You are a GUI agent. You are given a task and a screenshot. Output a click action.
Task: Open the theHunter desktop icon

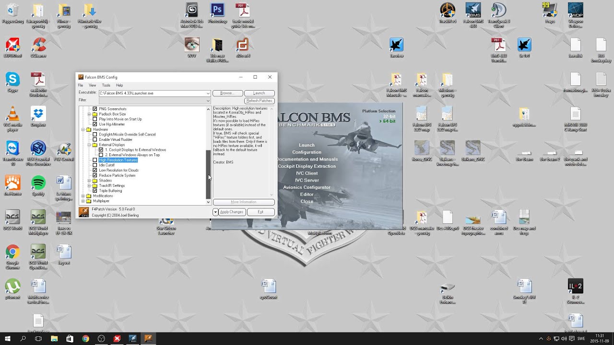12,186
